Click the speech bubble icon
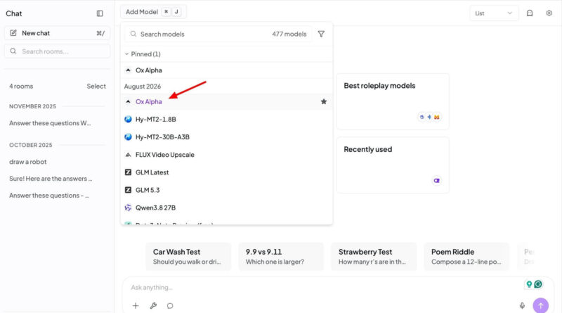This screenshot has height=313, width=562. (x=170, y=306)
